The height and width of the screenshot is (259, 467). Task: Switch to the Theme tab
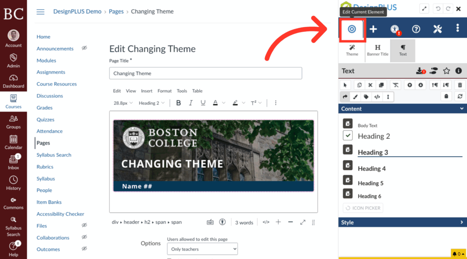point(352,50)
